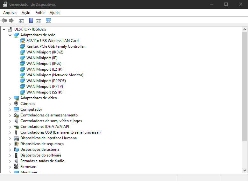This screenshot has width=248, height=181.
Task: Click the 802.11n USB Wireless LAN Card warning icon
Action: coord(23,41)
